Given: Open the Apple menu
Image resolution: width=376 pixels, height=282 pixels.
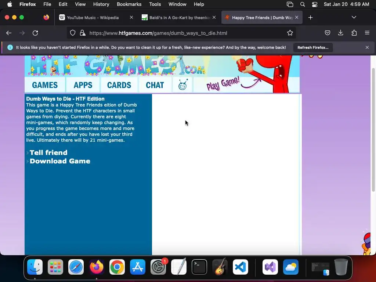Looking at the screenshot, I should (x=10, y=4).
